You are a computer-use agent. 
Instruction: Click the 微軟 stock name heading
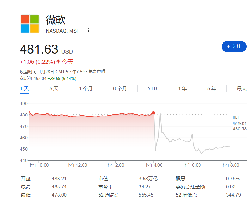(56, 20)
